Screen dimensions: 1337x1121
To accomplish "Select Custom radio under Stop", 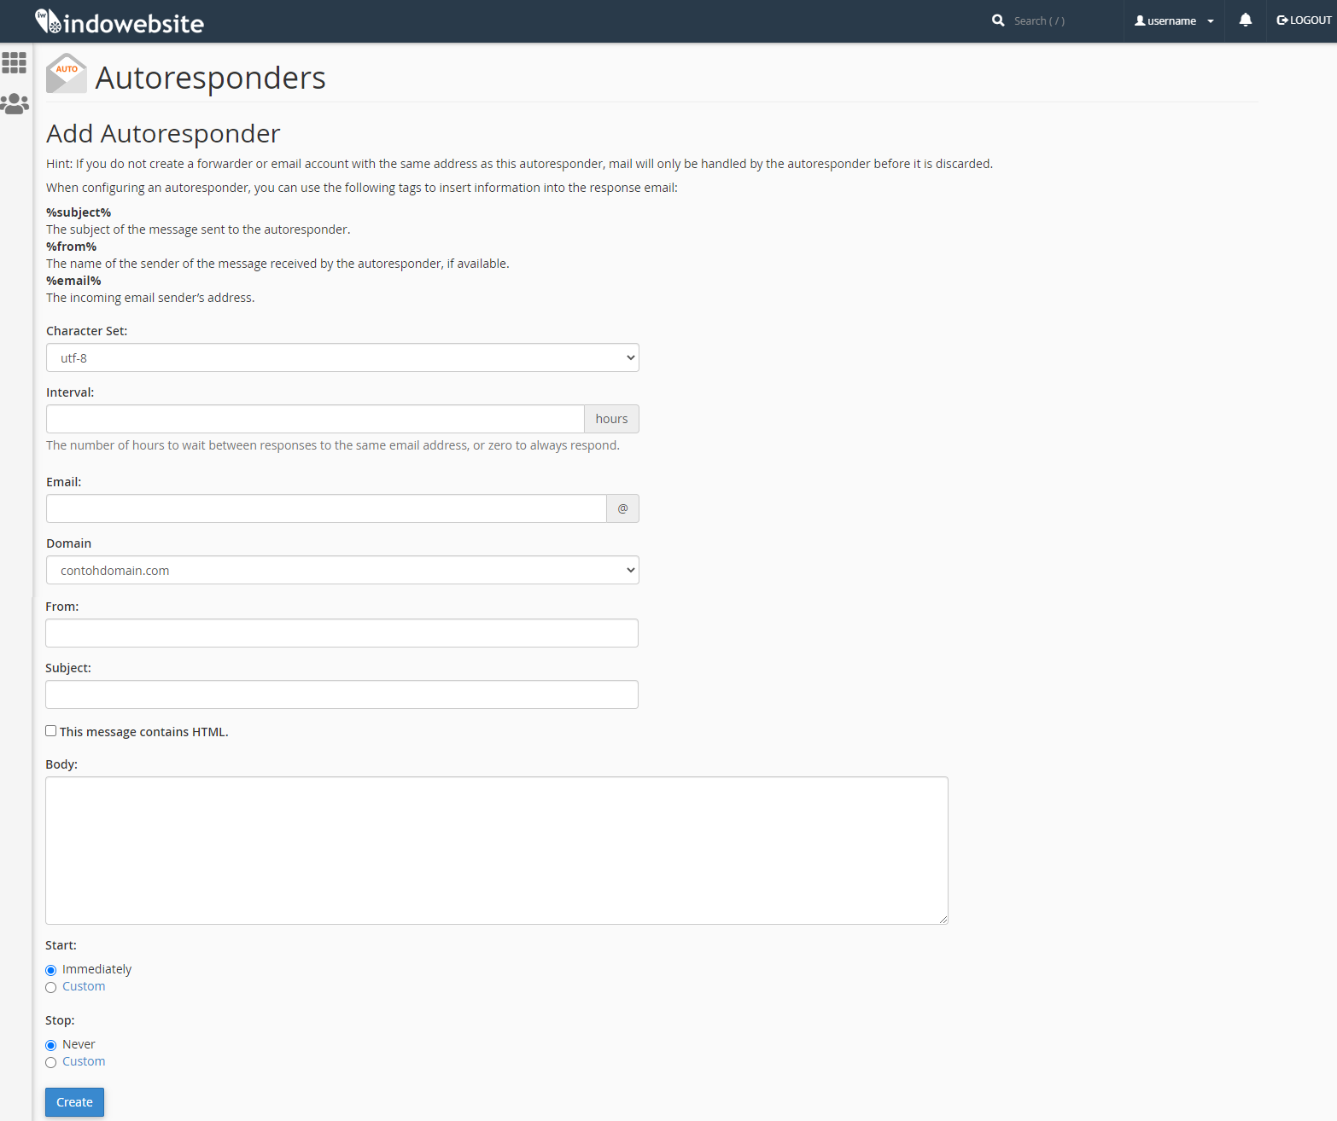I will click(51, 1062).
